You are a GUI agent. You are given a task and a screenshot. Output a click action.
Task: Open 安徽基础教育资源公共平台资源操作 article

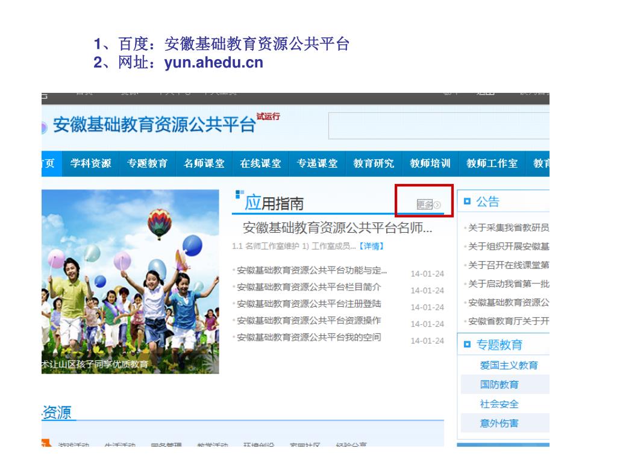309,321
